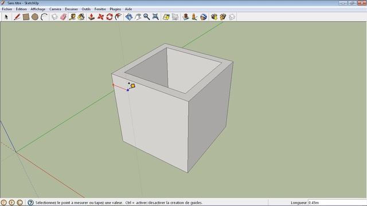
Task: Select the Line pencil tool
Action: [17, 17]
